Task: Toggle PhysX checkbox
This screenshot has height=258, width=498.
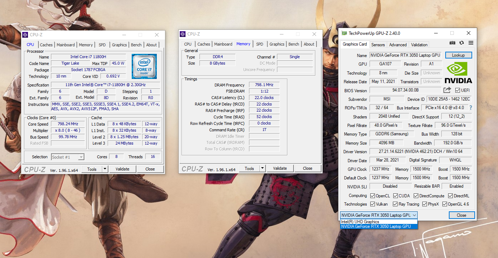Action: tap(424, 204)
